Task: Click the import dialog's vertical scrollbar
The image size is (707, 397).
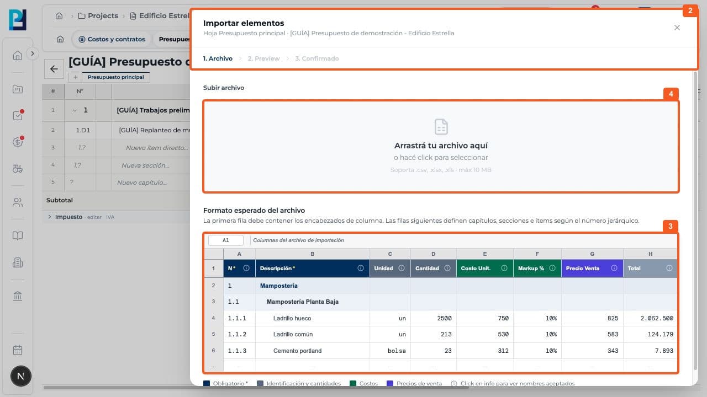Action: point(695,221)
